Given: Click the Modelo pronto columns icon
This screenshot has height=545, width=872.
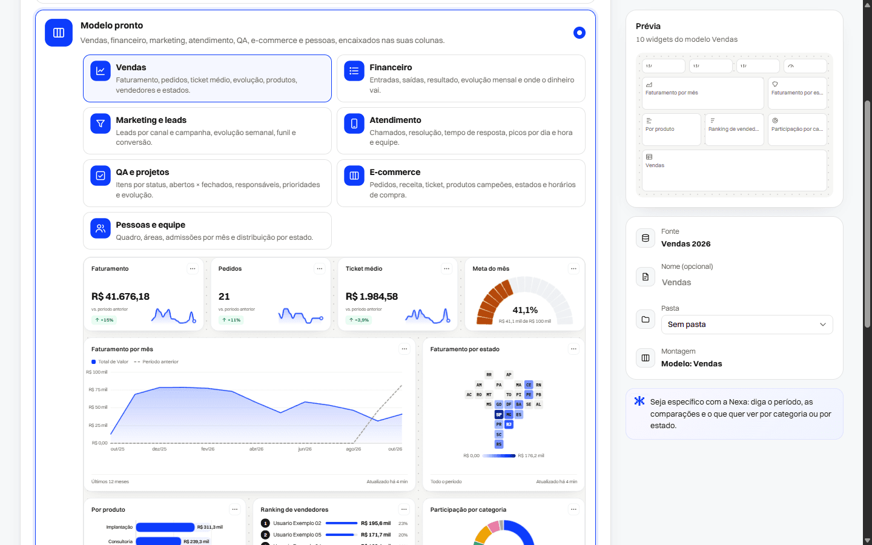Looking at the screenshot, I should pos(59,33).
